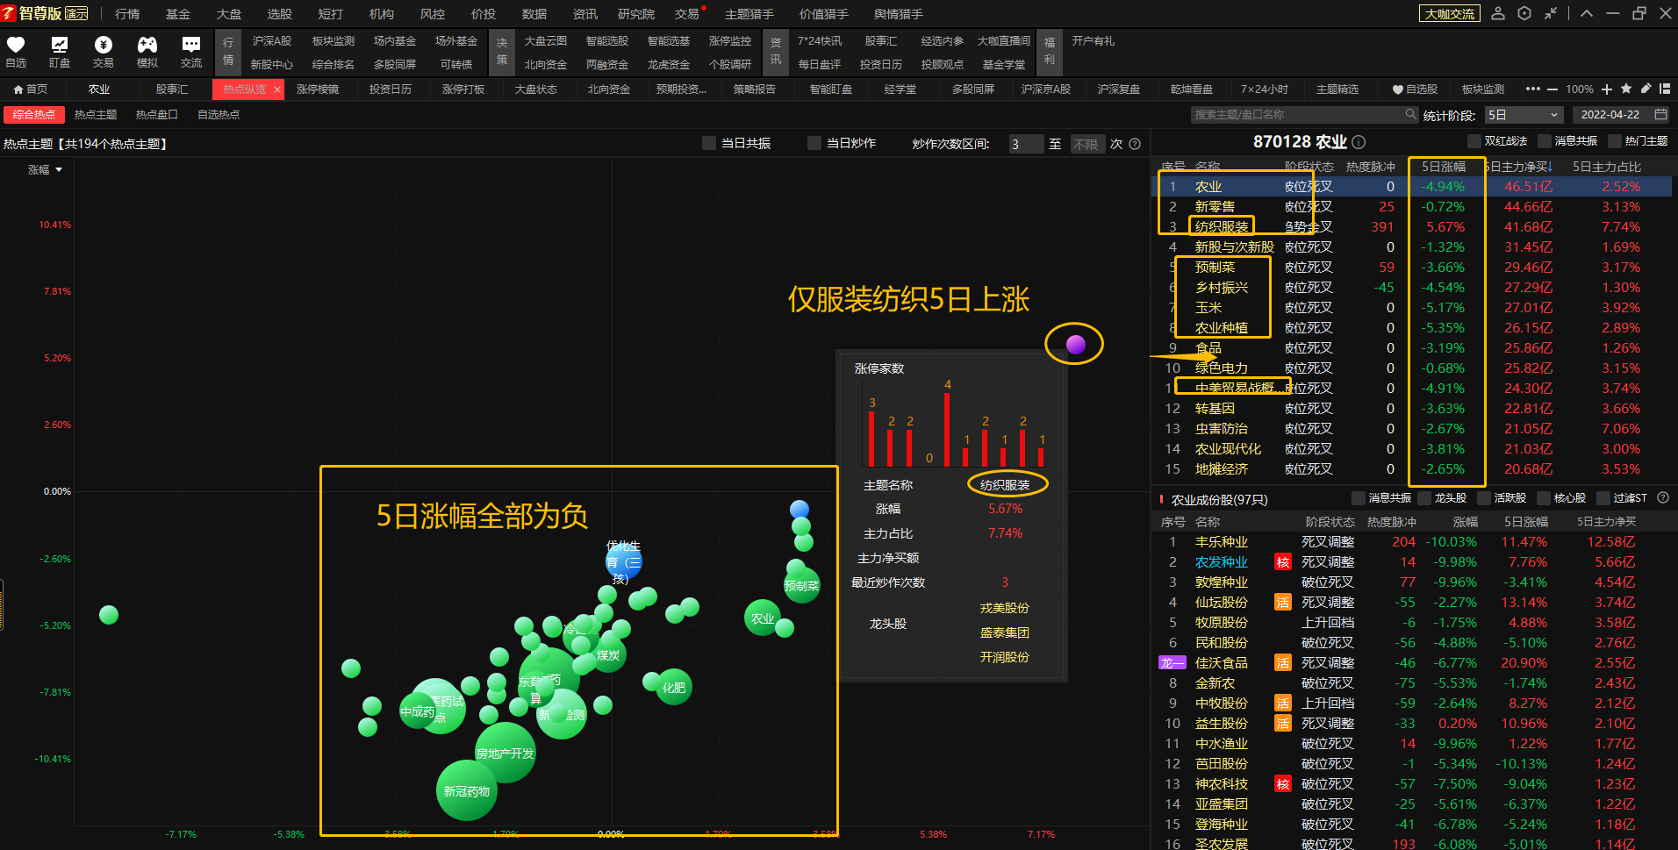
Task: Click the help icon after 过滤ST
Action: (1663, 497)
